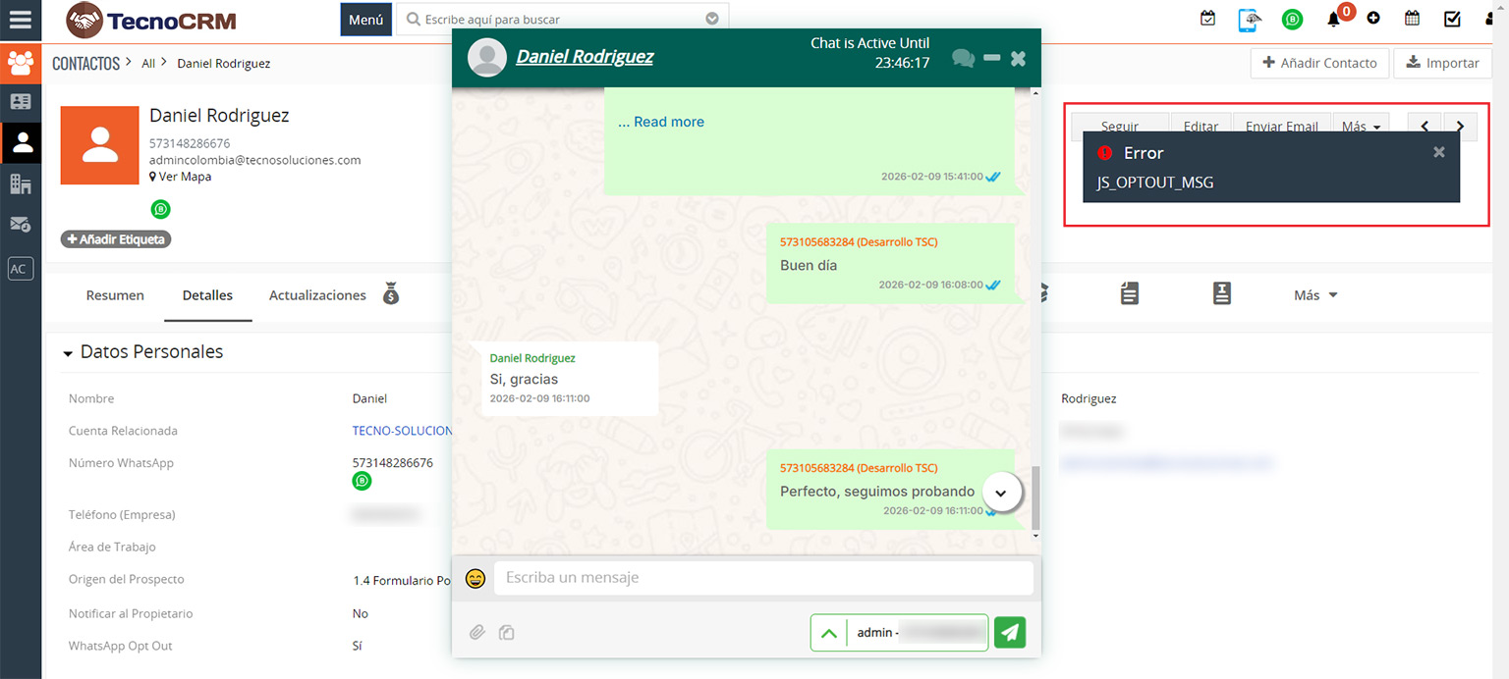Open the money bag tab icon
Image resolution: width=1509 pixels, height=679 pixels.
tap(391, 294)
